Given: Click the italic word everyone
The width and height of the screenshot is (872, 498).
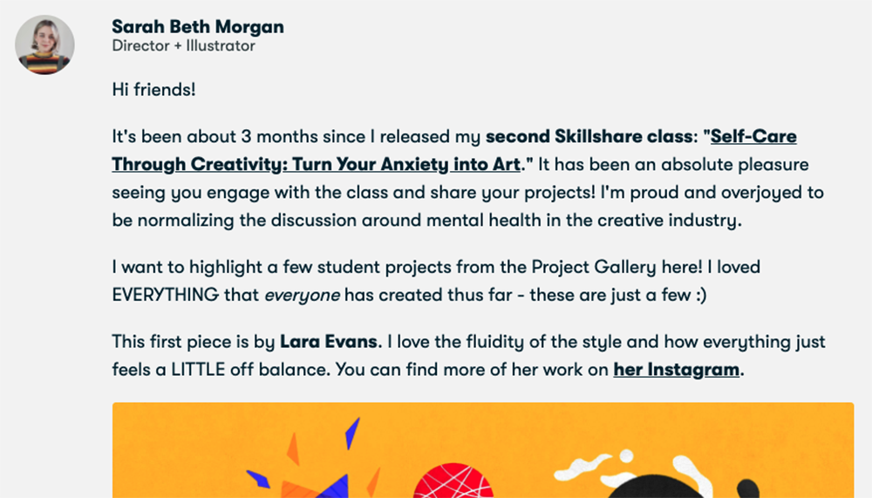Looking at the screenshot, I should point(302,295).
